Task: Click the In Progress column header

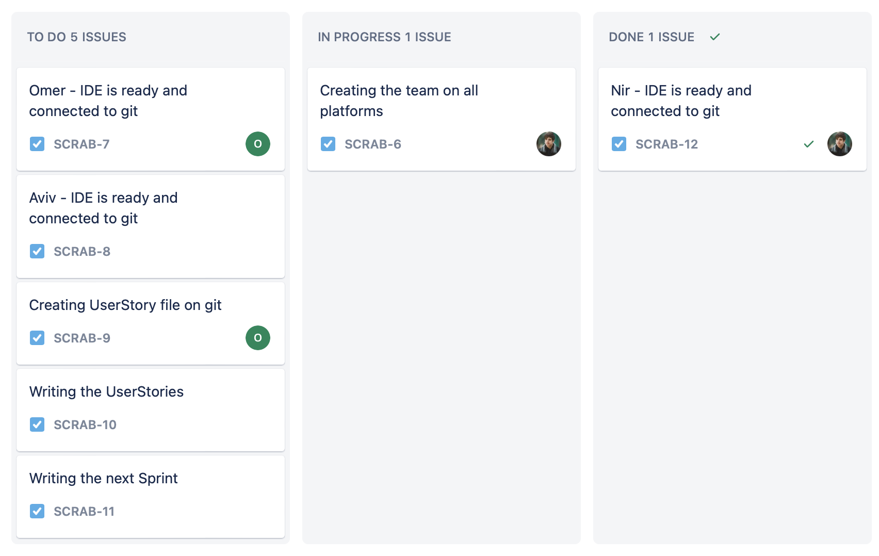Action: click(x=384, y=37)
